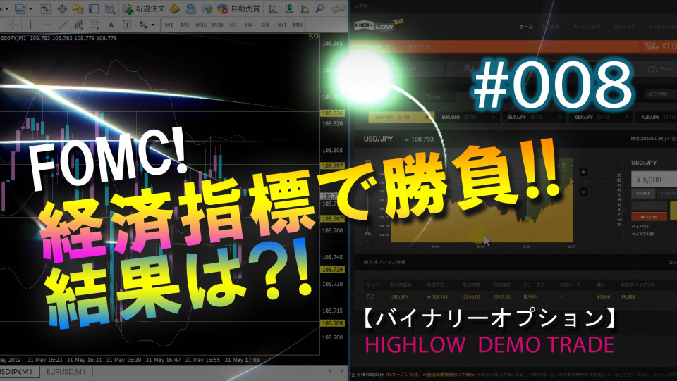Open the 日本語 language dropdown

[363, 5]
